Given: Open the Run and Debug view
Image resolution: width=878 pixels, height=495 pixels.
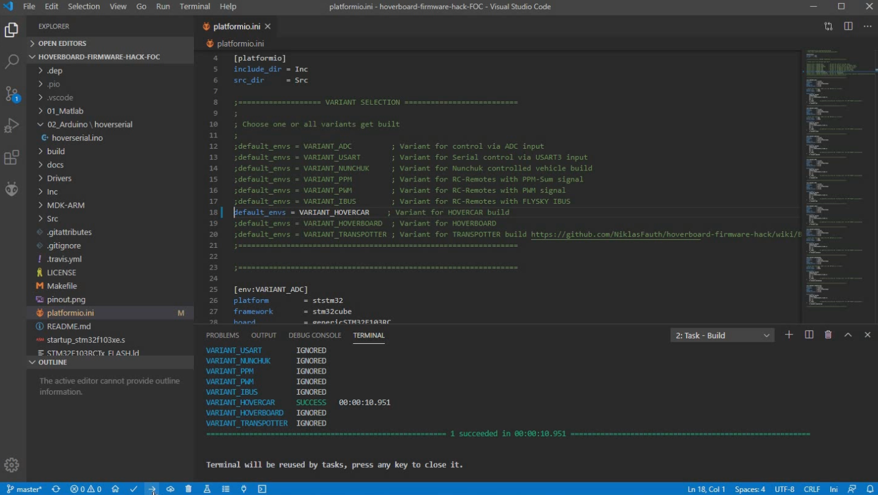Looking at the screenshot, I should pyautogui.click(x=12, y=125).
